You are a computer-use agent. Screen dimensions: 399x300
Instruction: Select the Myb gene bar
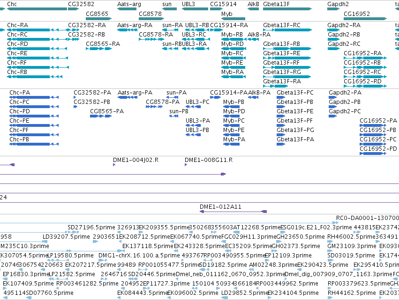click(x=233, y=19)
